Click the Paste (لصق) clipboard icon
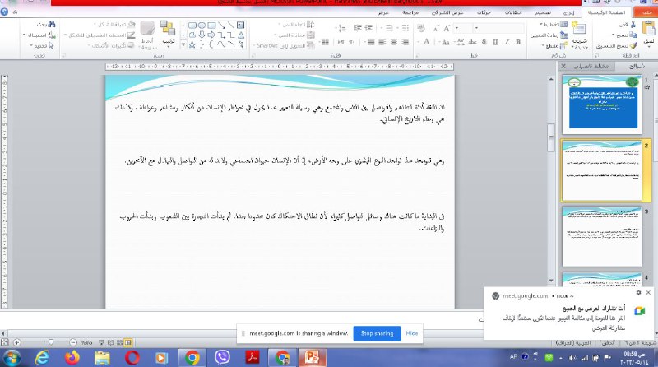This screenshot has height=367, width=658. (x=648, y=30)
